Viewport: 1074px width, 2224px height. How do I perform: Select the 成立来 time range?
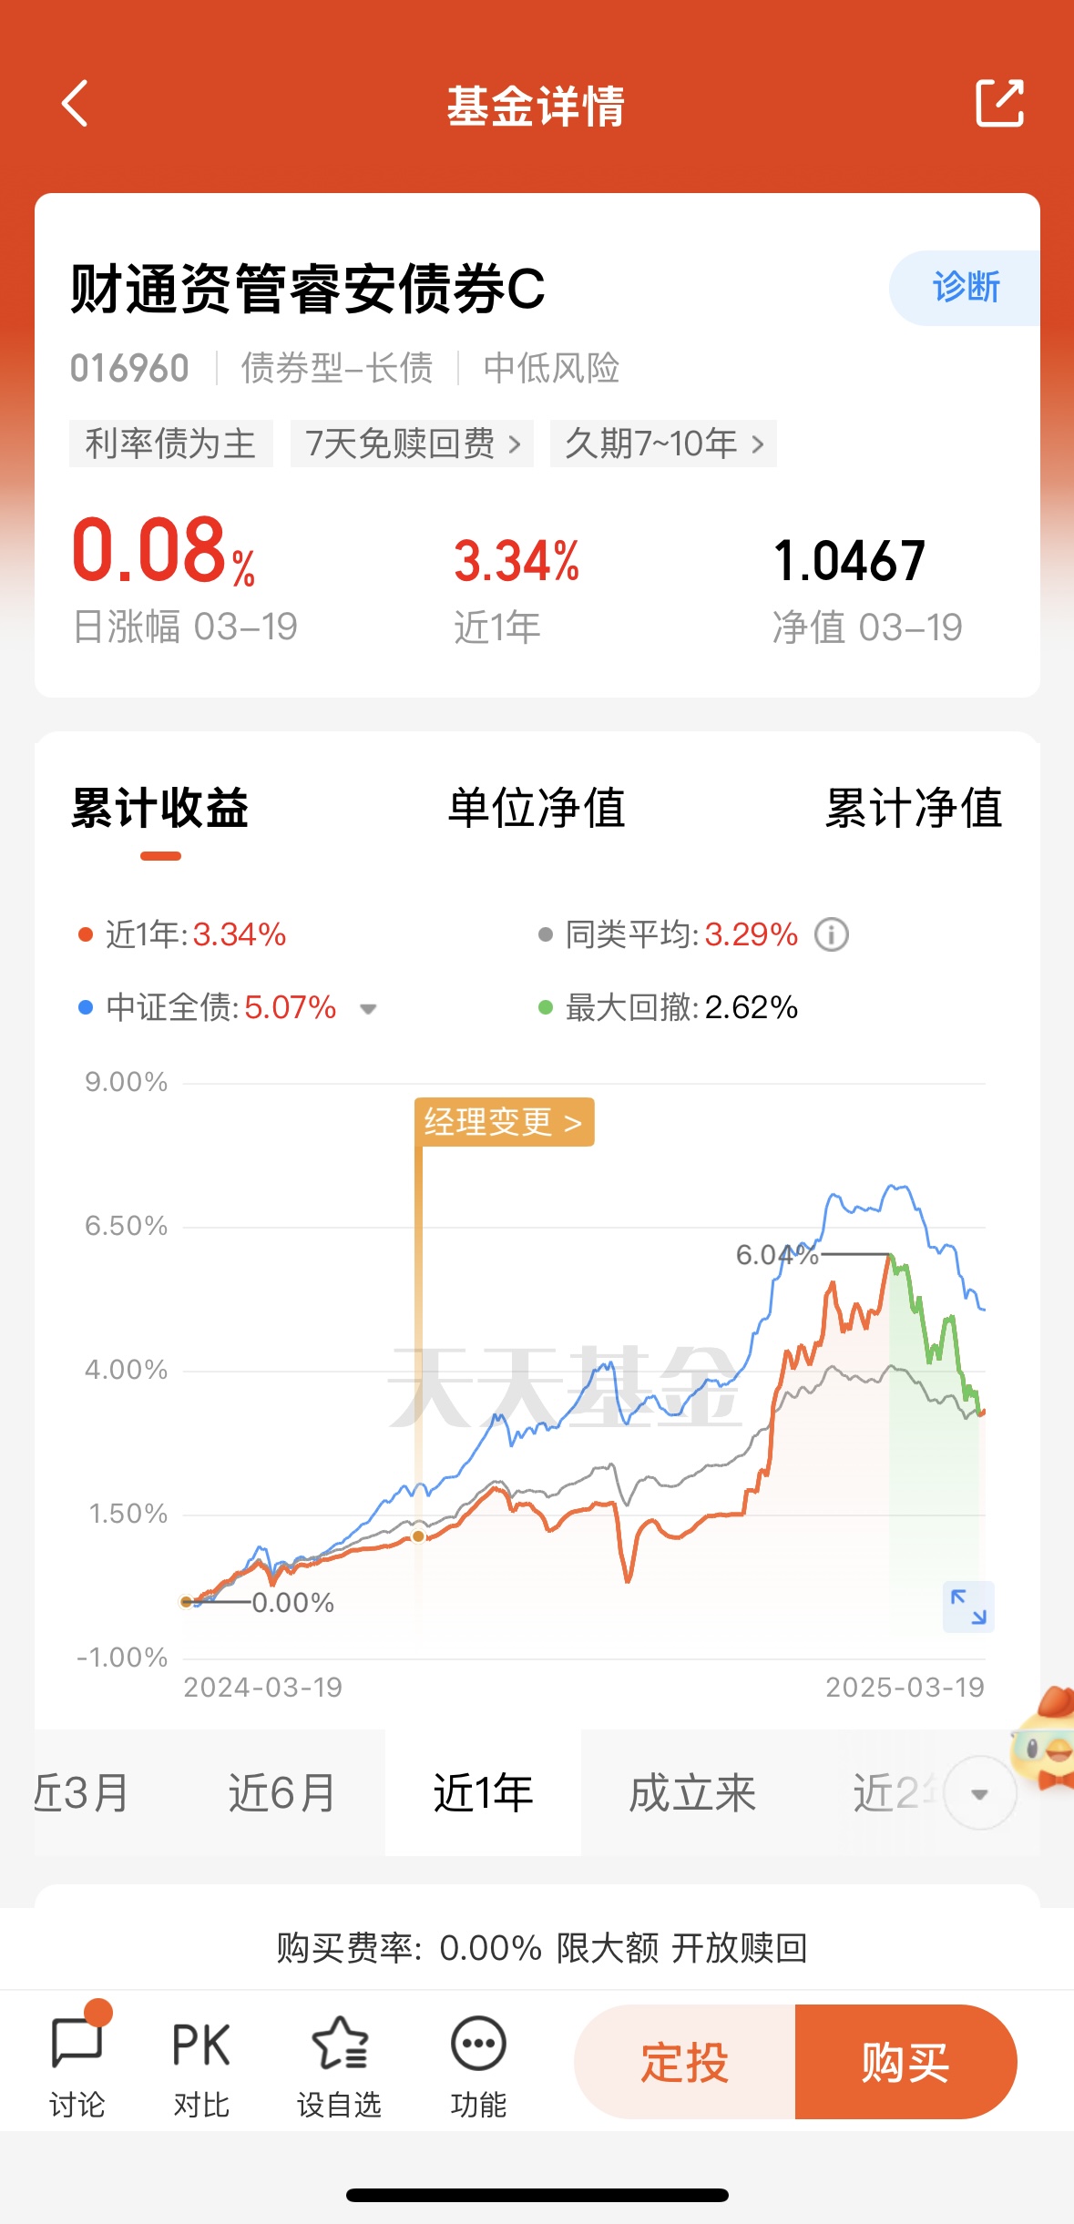[x=692, y=1793]
